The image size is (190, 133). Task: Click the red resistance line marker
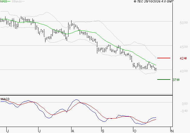pos(164,58)
